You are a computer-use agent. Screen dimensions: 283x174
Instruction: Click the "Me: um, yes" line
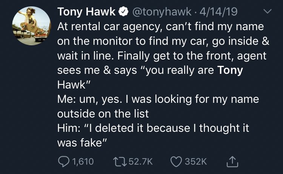158,99
